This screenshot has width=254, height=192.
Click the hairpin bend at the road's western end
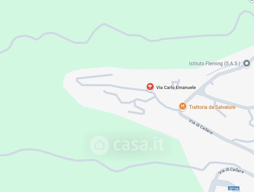tap(78, 80)
